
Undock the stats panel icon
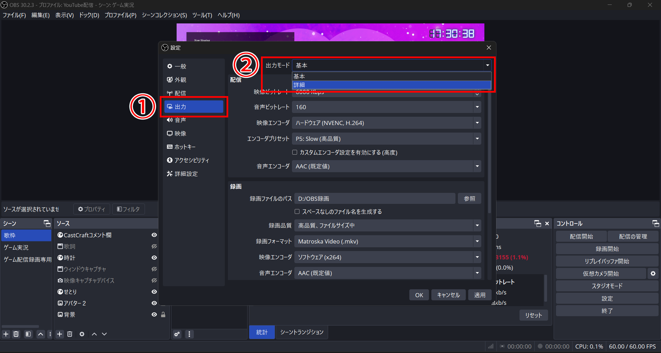[538, 224]
